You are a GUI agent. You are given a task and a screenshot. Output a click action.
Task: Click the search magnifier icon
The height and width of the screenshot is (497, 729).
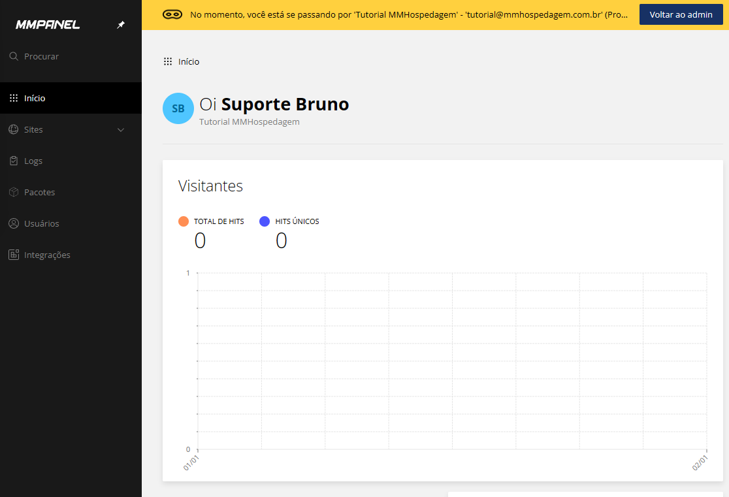tap(14, 56)
